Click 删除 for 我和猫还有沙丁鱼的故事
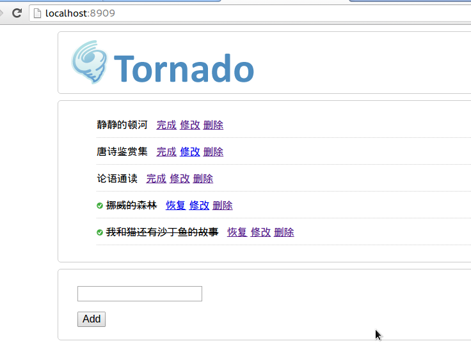 pyautogui.click(x=284, y=232)
